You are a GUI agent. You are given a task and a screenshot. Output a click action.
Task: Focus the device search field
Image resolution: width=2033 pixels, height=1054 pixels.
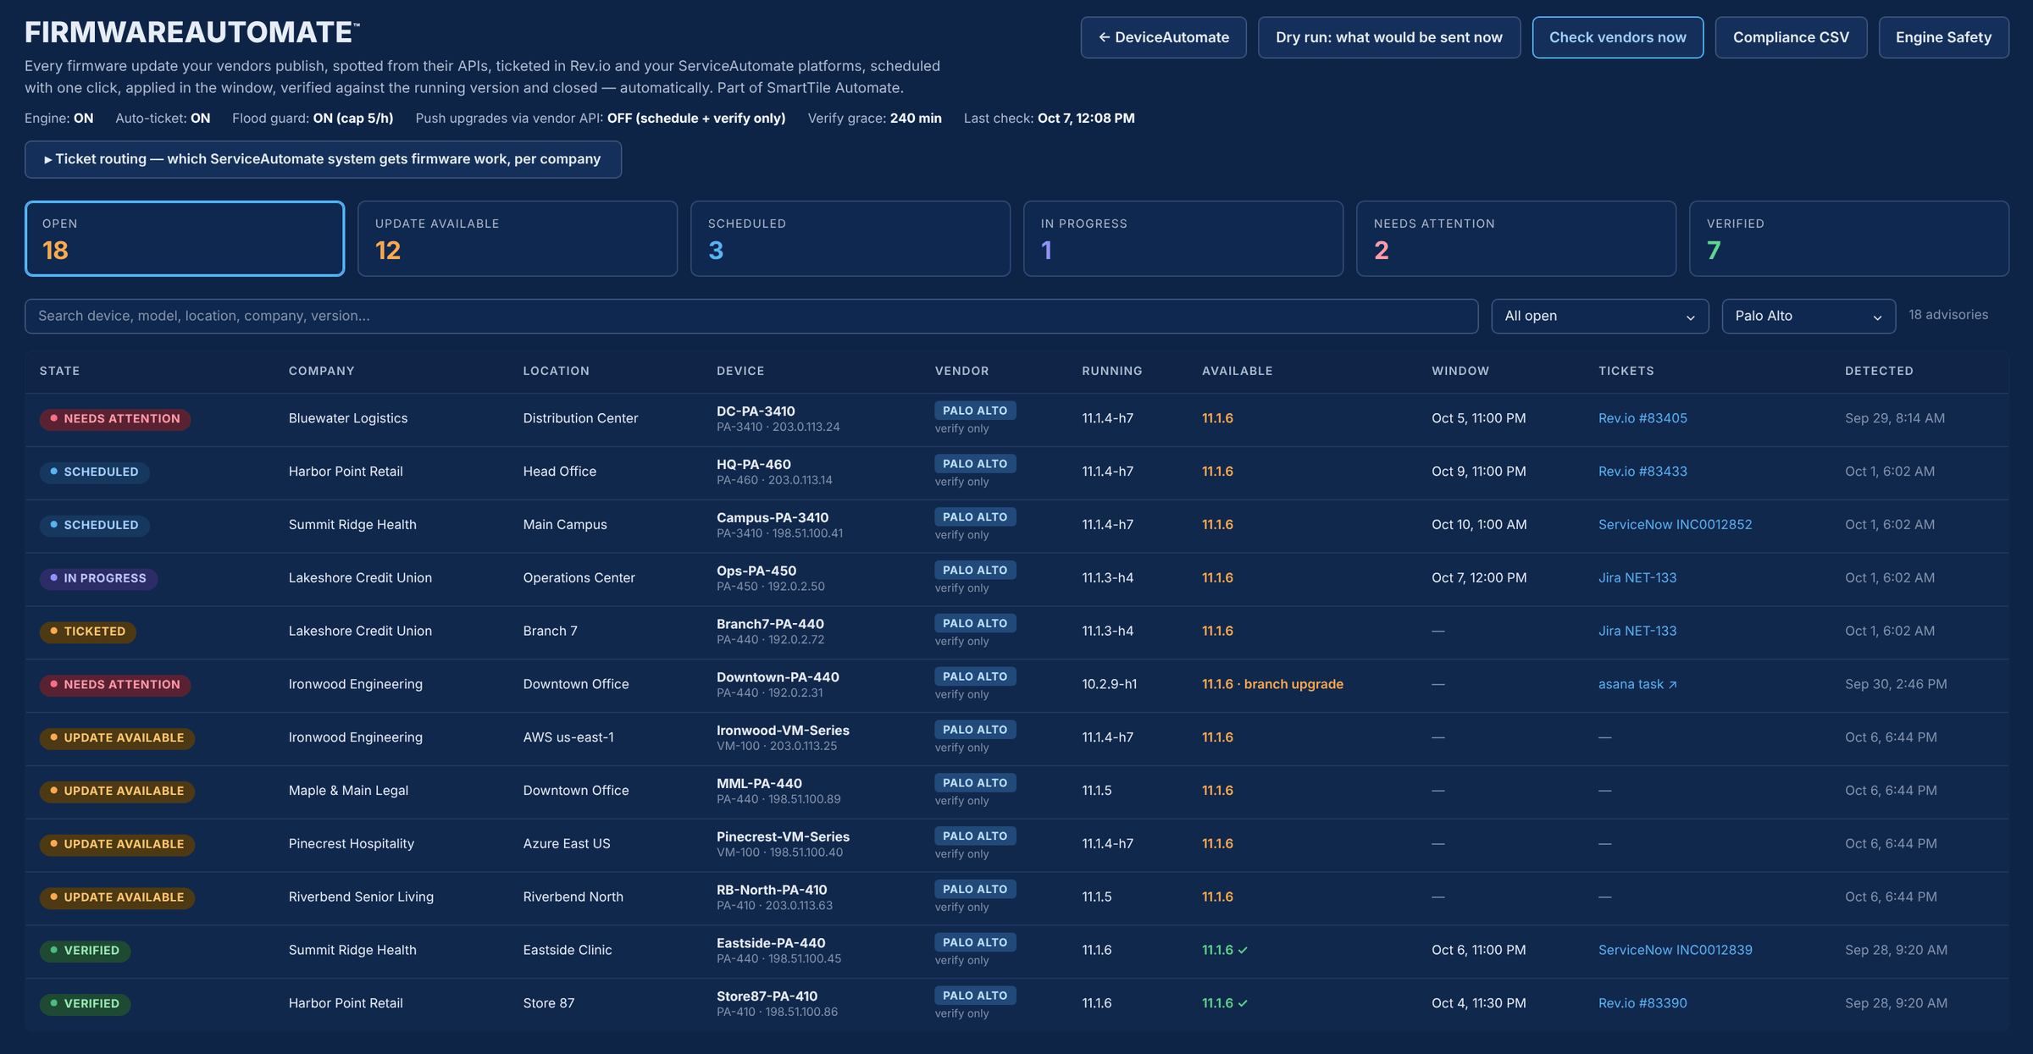[x=751, y=316]
